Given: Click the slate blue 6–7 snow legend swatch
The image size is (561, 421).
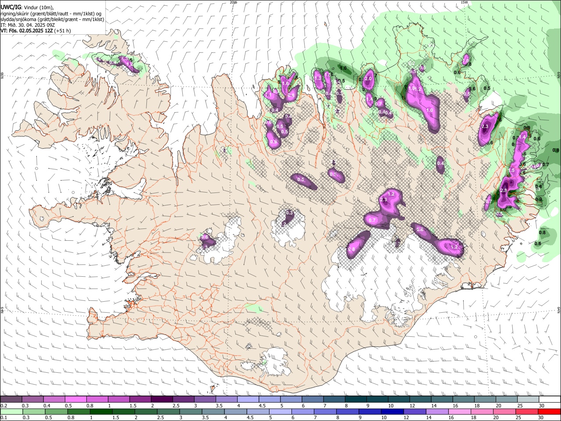Looking at the screenshot, I should 313,400.
